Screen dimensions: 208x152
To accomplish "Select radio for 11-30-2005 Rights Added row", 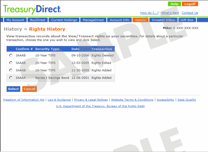I will [x=11, y=70].
